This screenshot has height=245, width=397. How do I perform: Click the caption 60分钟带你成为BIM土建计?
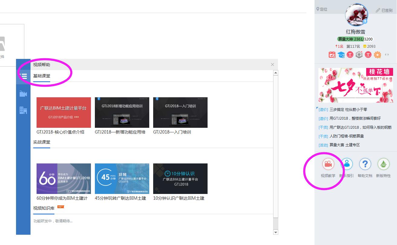(62, 198)
